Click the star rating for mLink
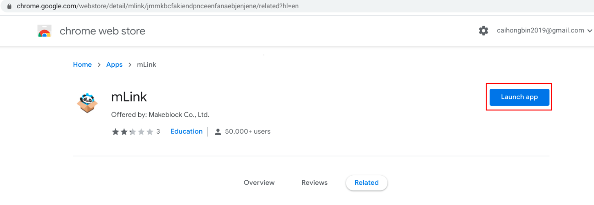The width and height of the screenshot is (594, 205). click(132, 132)
